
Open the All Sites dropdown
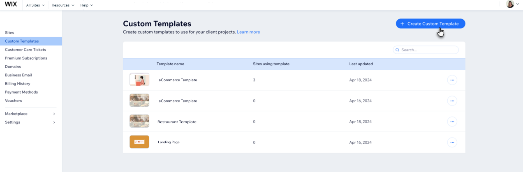pyautogui.click(x=35, y=5)
